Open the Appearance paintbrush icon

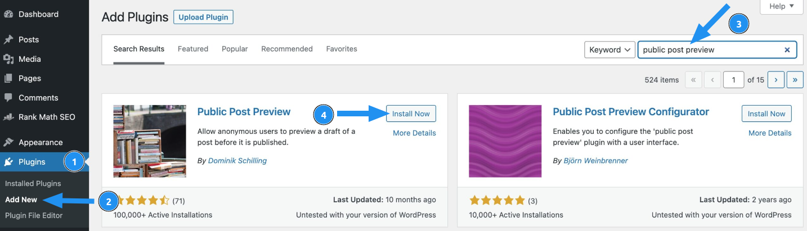[x=8, y=142]
